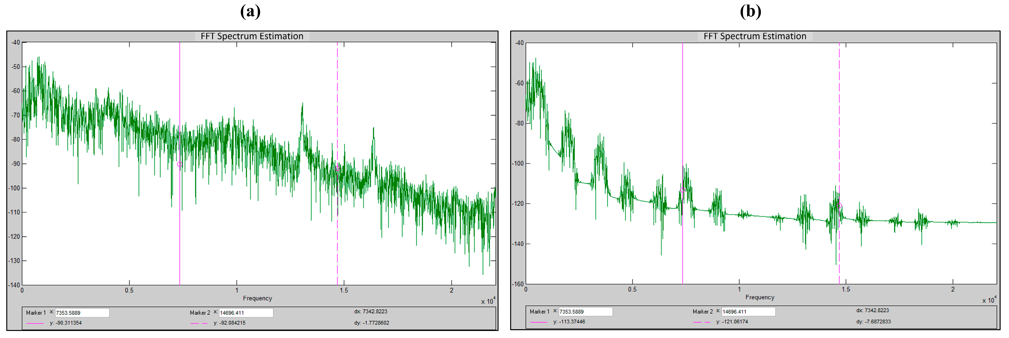
Task: Click solid magenta legend sample under Marker 1 in (a)
Action: click(x=35, y=323)
